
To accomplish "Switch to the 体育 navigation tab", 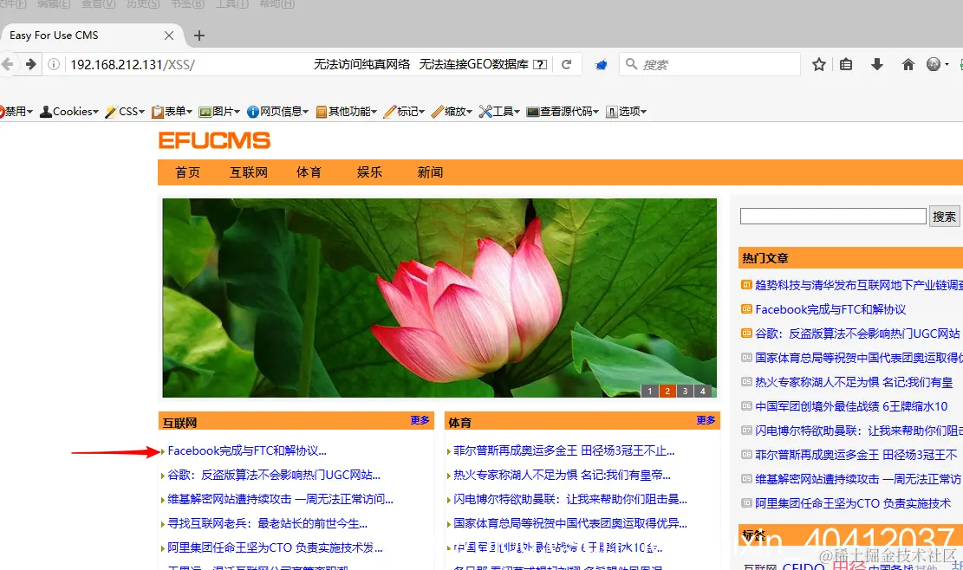I will click(309, 172).
